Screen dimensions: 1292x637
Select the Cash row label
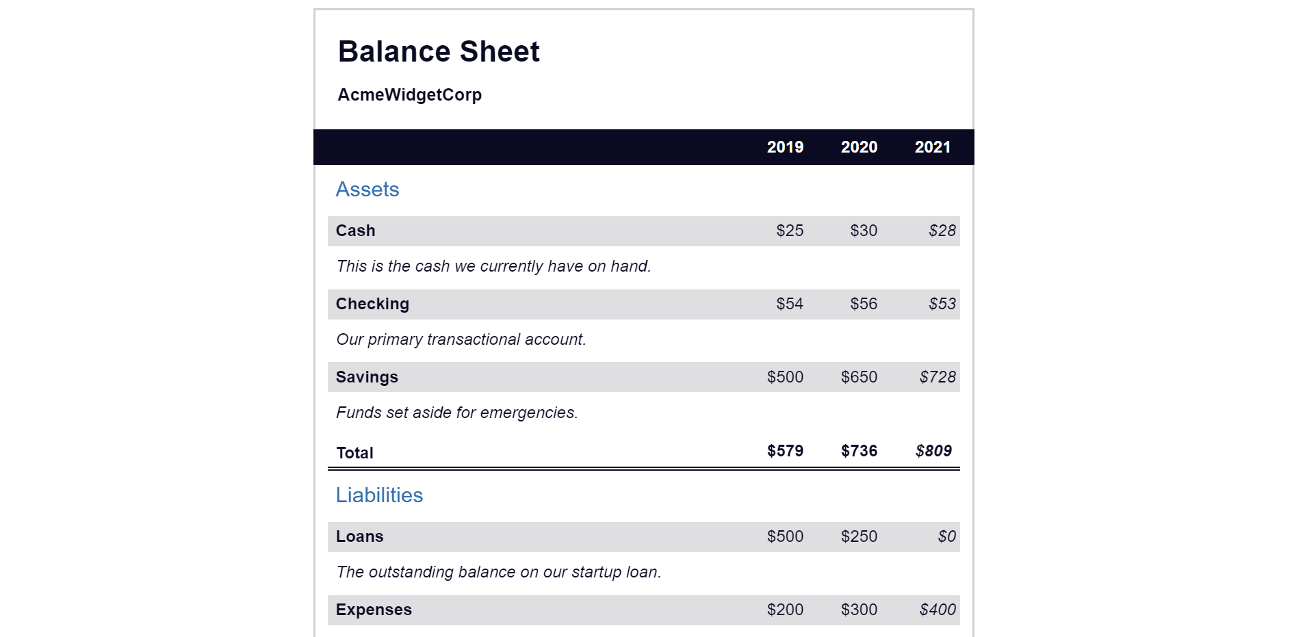[x=355, y=231]
